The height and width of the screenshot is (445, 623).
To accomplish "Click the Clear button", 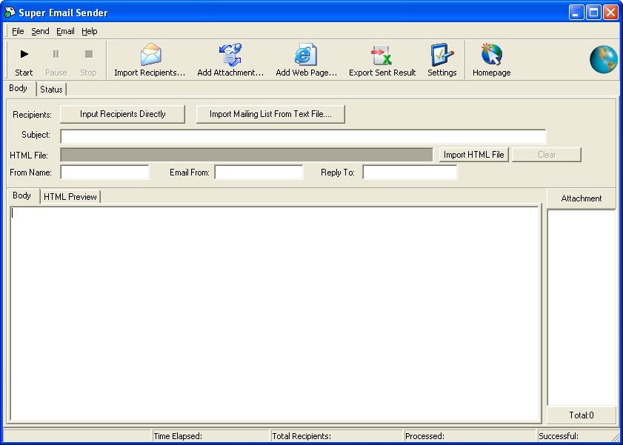I will pyautogui.click(x=547, y=155).
